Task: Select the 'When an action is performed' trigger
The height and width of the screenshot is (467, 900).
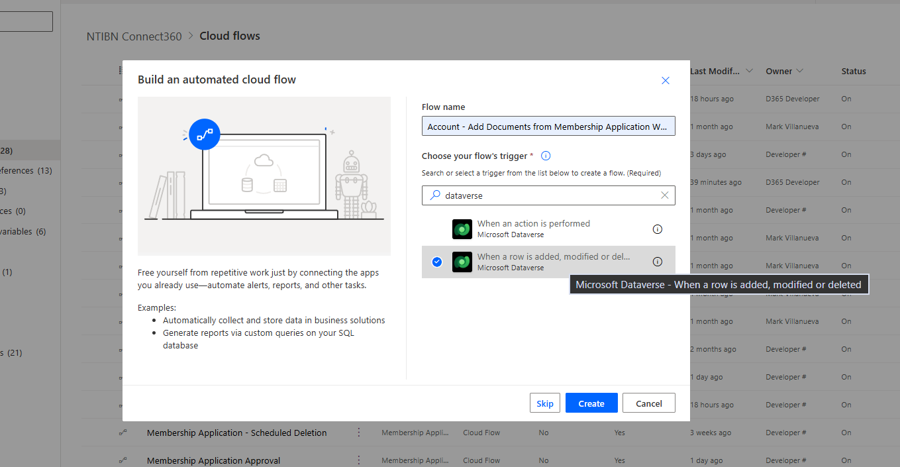Action: [533, 229]
